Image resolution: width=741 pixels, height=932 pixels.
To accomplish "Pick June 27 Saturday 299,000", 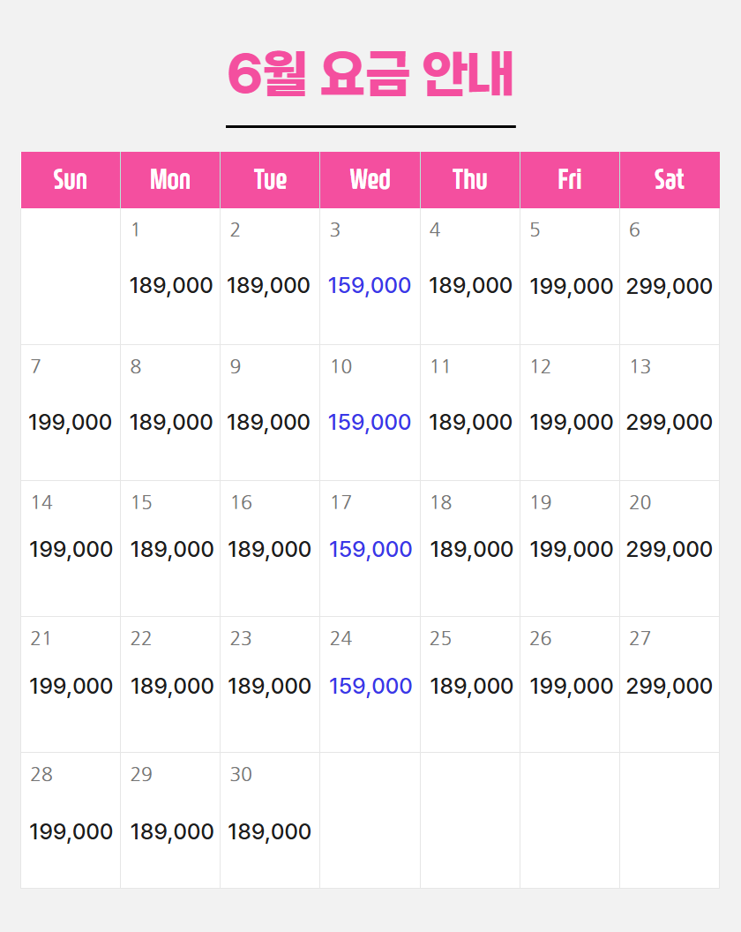I will point(670,686).
